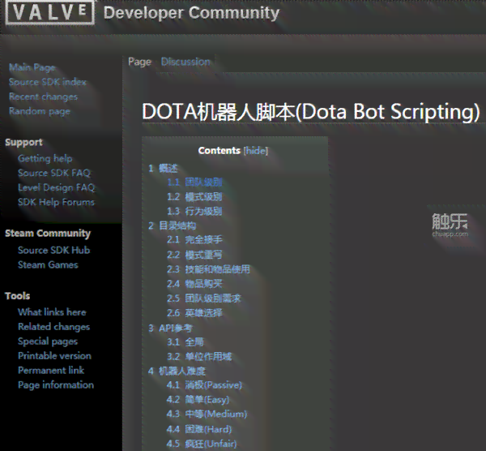Image resolution: width=486 pixels, height=451 pixels.
Task: Jump to section 4.3 中等(Medium)
Action: (207, 414)
